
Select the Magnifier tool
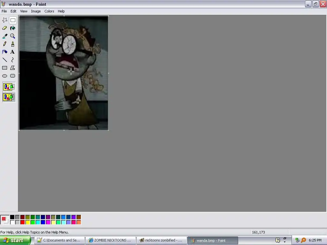[x=13, y=36]
